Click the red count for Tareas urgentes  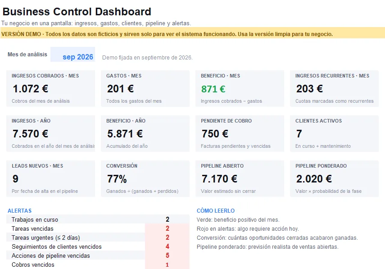168,237
